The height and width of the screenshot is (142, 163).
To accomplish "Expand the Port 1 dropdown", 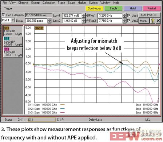I will (13, 20).
